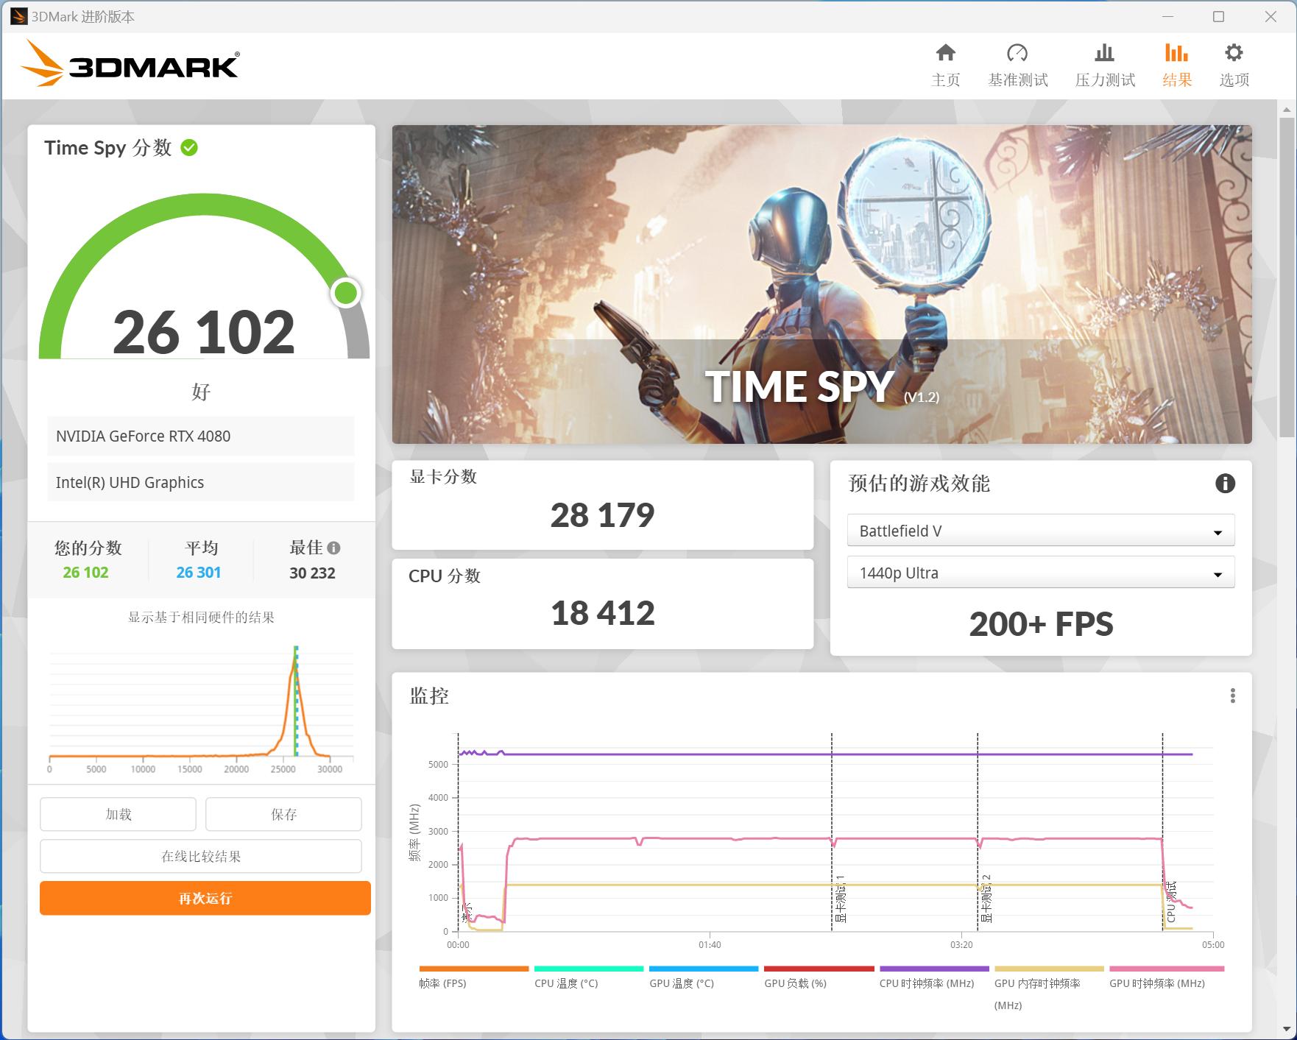The image size is (1297, 1040).
Task: Click green validation checkmark next to Time Spy
Action: [189, 148]
